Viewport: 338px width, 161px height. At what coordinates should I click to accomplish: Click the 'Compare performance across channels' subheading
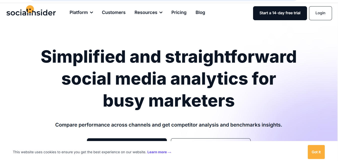pyautogui.click(x=169, y=125)
